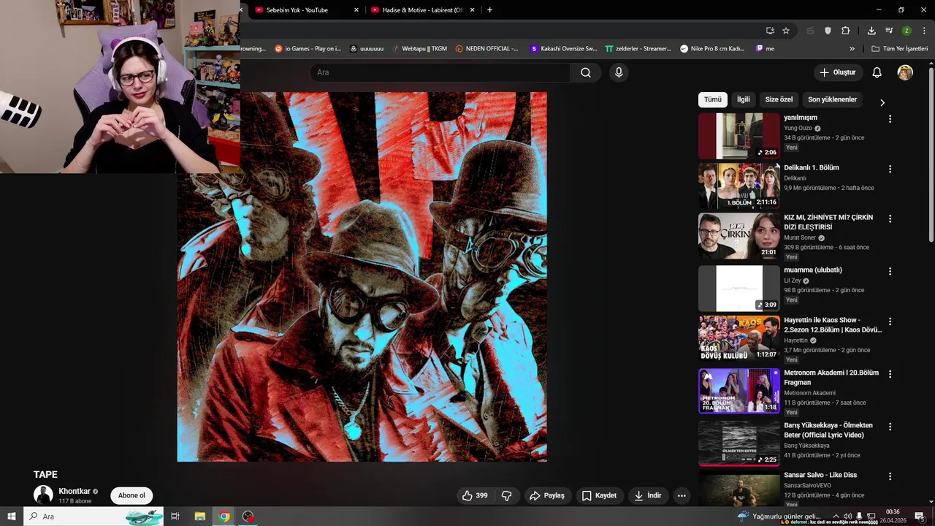935x526 pixels.
Task: Open yanılmışım video thumbnail
Action: pyautogui.click(x=739, y=136)
